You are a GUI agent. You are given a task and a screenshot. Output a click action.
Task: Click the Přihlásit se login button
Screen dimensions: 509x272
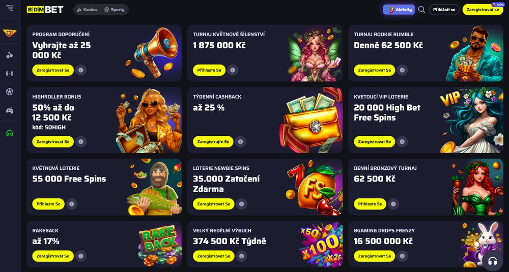pyautogui.click(x=444, y=10)
